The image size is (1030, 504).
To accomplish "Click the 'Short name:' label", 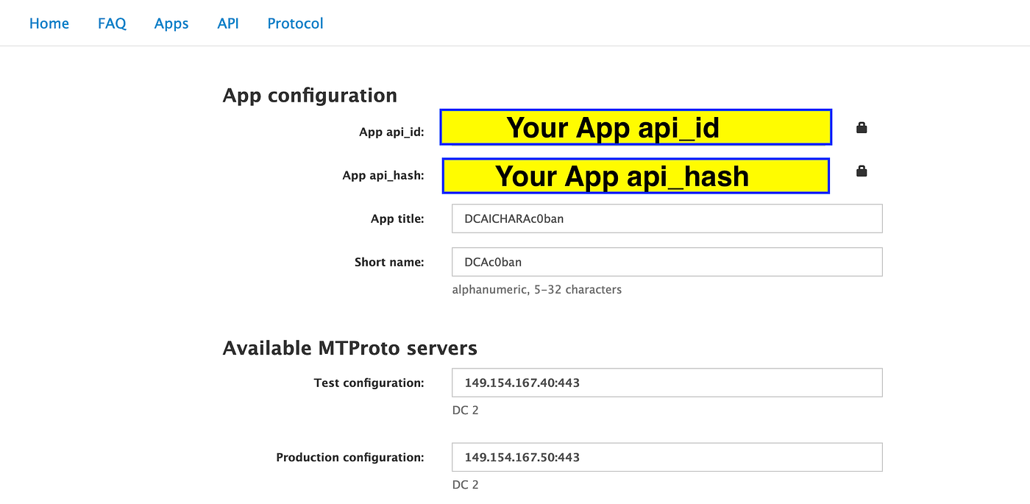I will point(389,262).
